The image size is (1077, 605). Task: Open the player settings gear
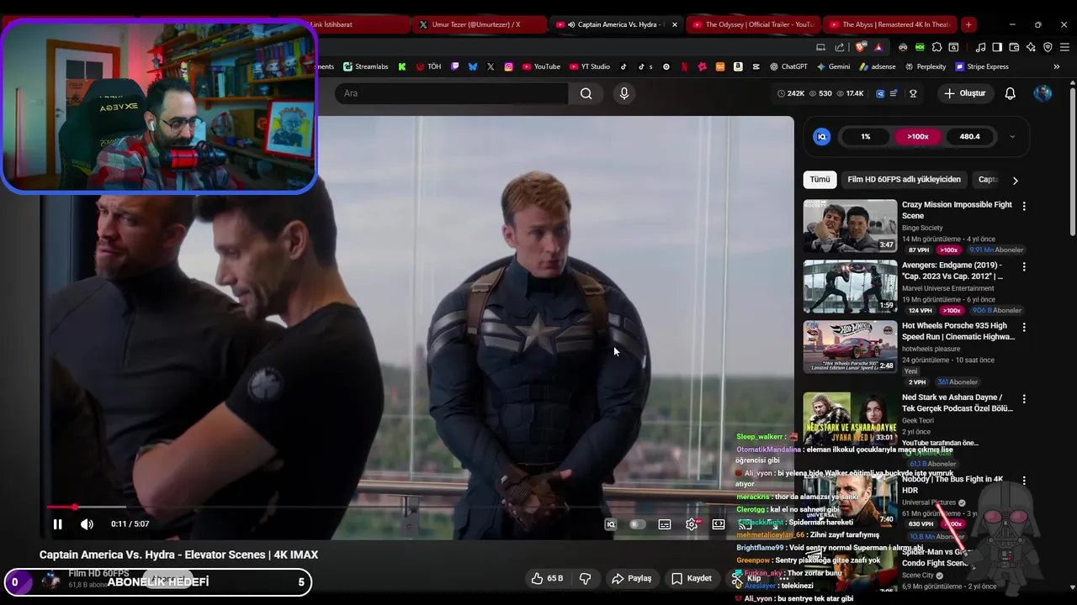click(692, 524)
